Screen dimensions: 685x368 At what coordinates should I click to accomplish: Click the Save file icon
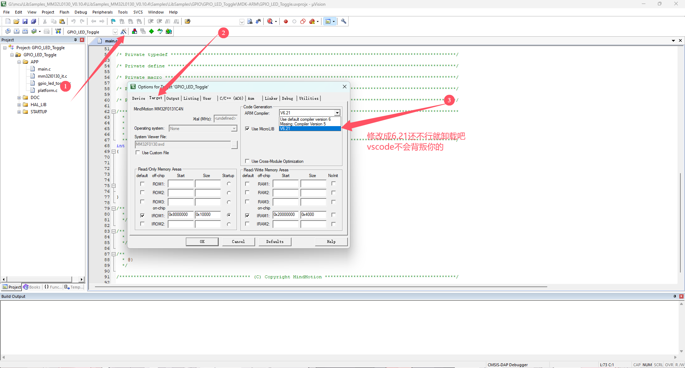tap(25, 21)
